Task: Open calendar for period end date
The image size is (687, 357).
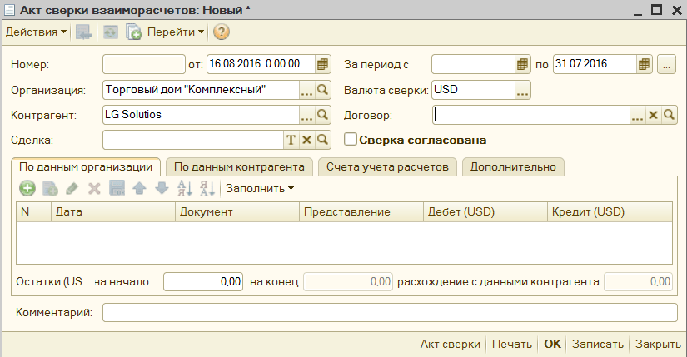Action: pyautogui.click(x=644, y=64)
